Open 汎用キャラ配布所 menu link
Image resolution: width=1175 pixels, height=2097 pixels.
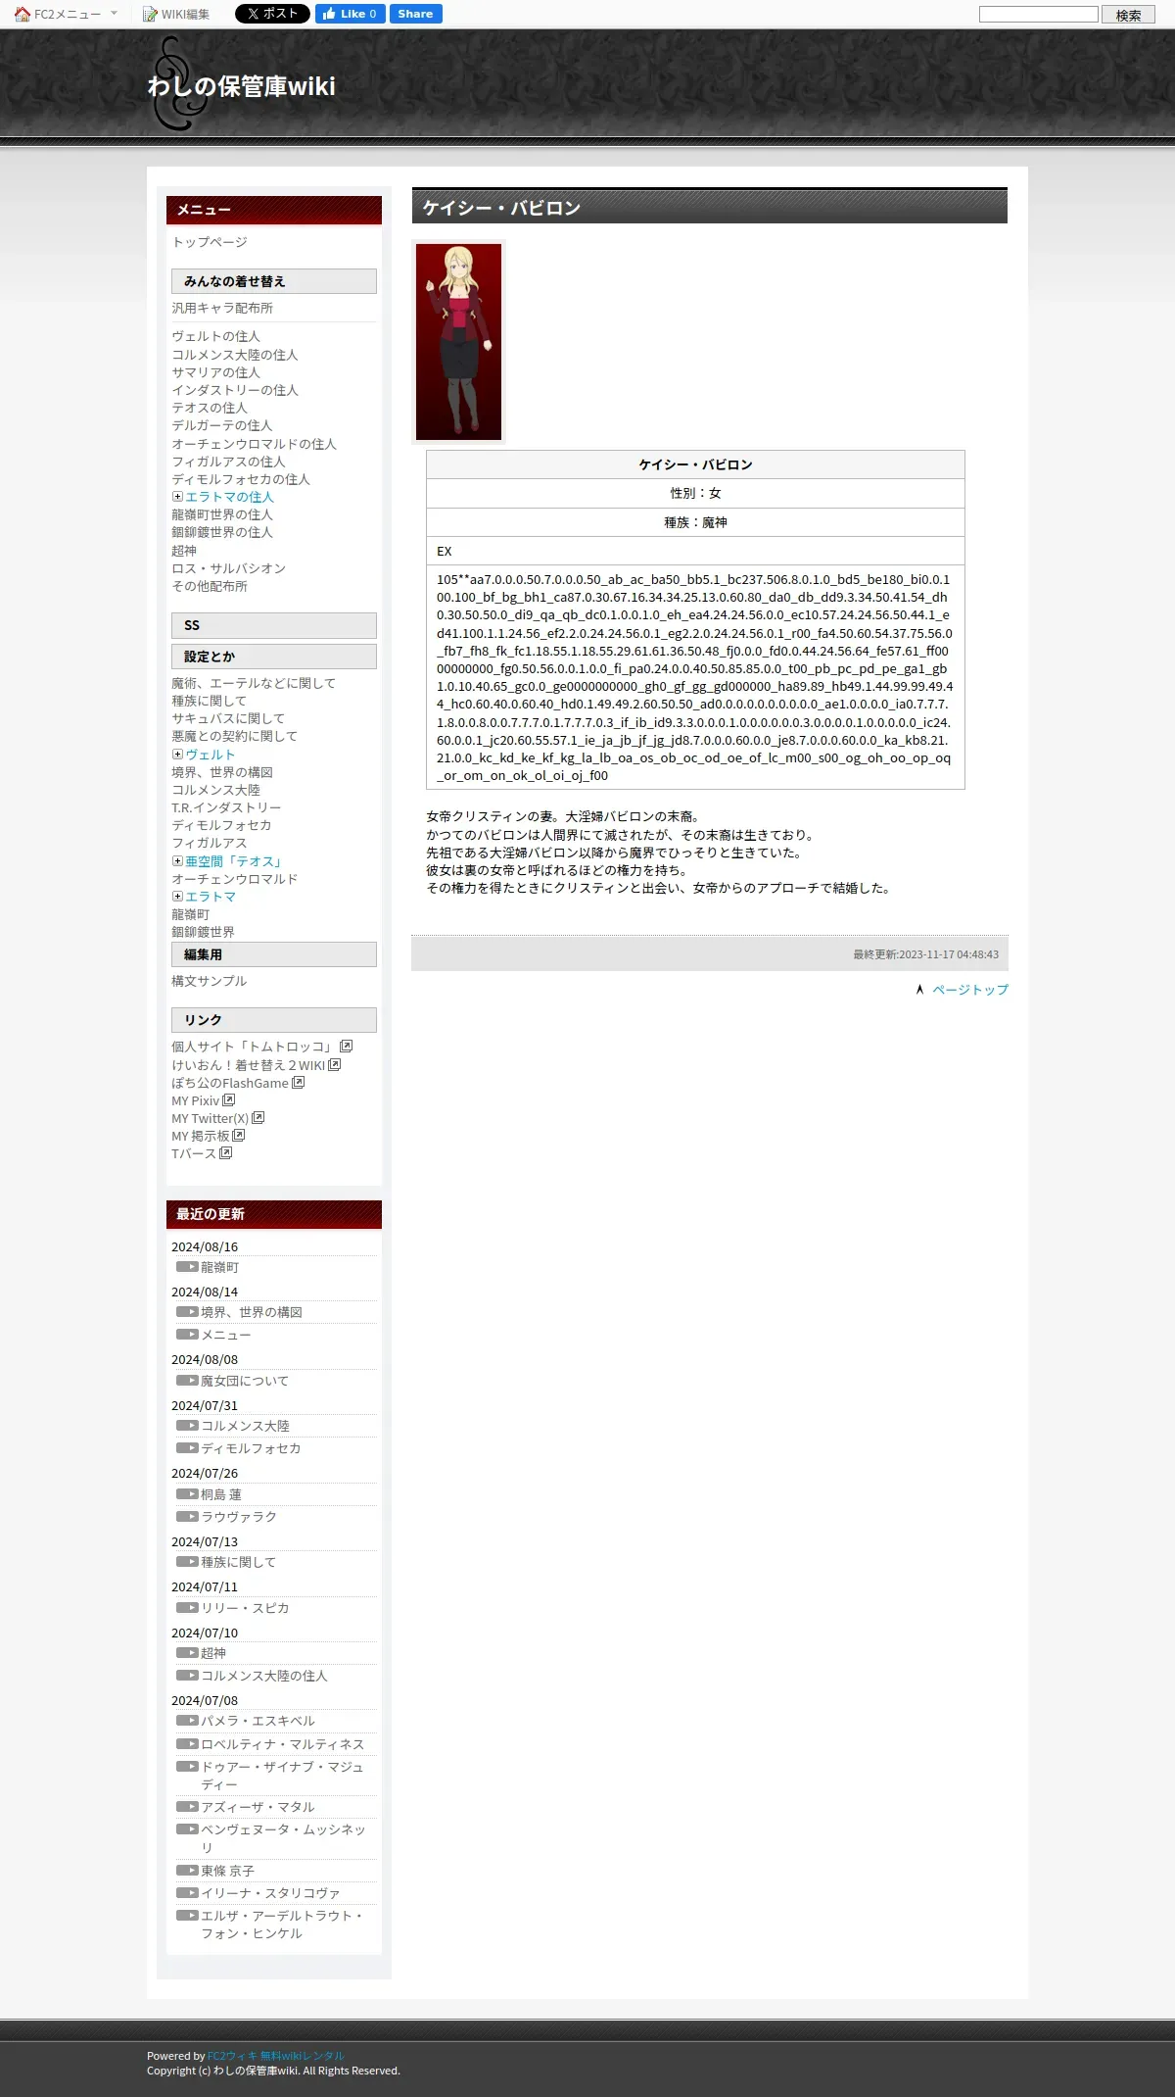[x=222, y=308]
